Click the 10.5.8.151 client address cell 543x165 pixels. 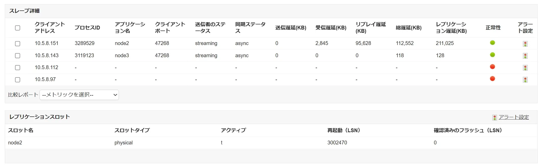click(46, 43)
